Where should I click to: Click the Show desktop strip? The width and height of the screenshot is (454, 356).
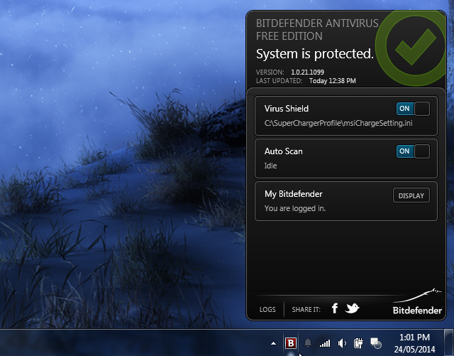click(x=449, y=342)
